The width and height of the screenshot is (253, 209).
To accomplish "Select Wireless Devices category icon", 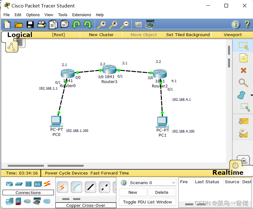I will pyautogui.click(x=38, y=184).
